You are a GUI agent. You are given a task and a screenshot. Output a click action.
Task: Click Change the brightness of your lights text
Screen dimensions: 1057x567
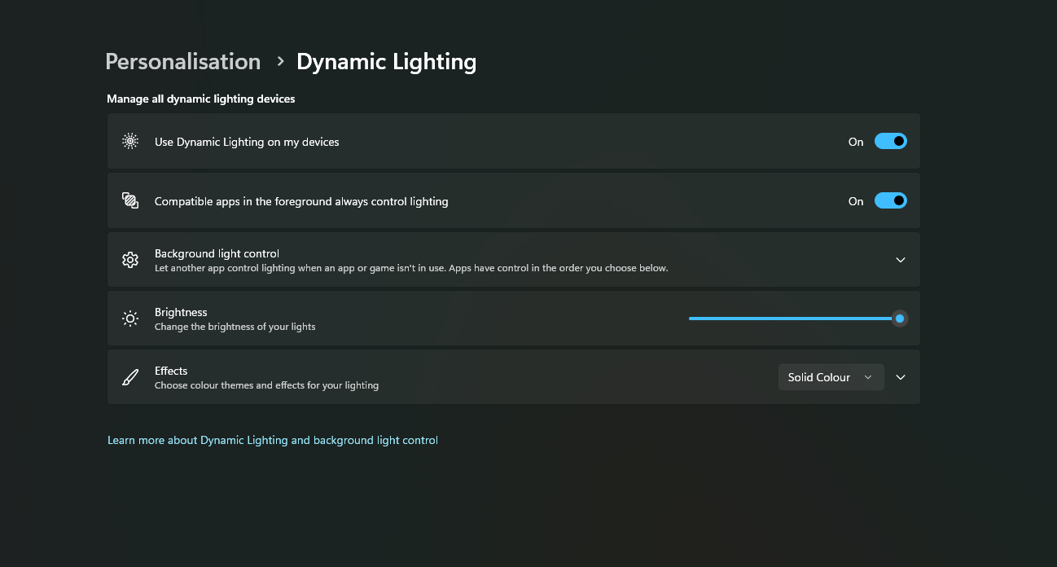(235, 327)
